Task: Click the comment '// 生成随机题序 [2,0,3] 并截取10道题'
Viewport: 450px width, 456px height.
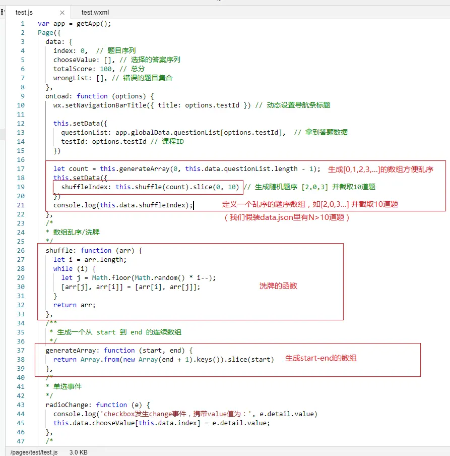Action: click(310, 187)
